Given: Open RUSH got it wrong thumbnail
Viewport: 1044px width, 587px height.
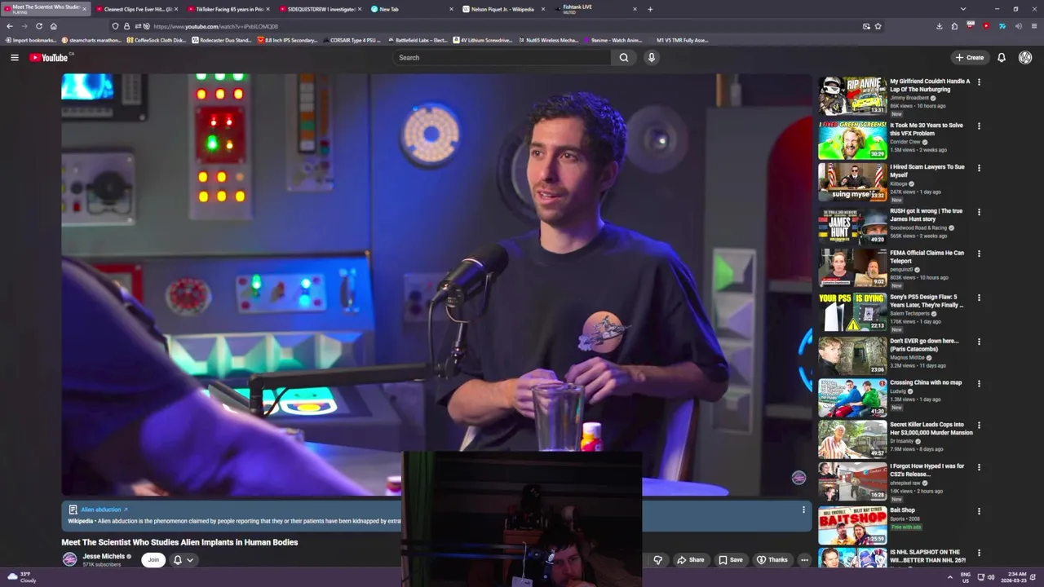Looking at the screenshot, I should [852, 225].
